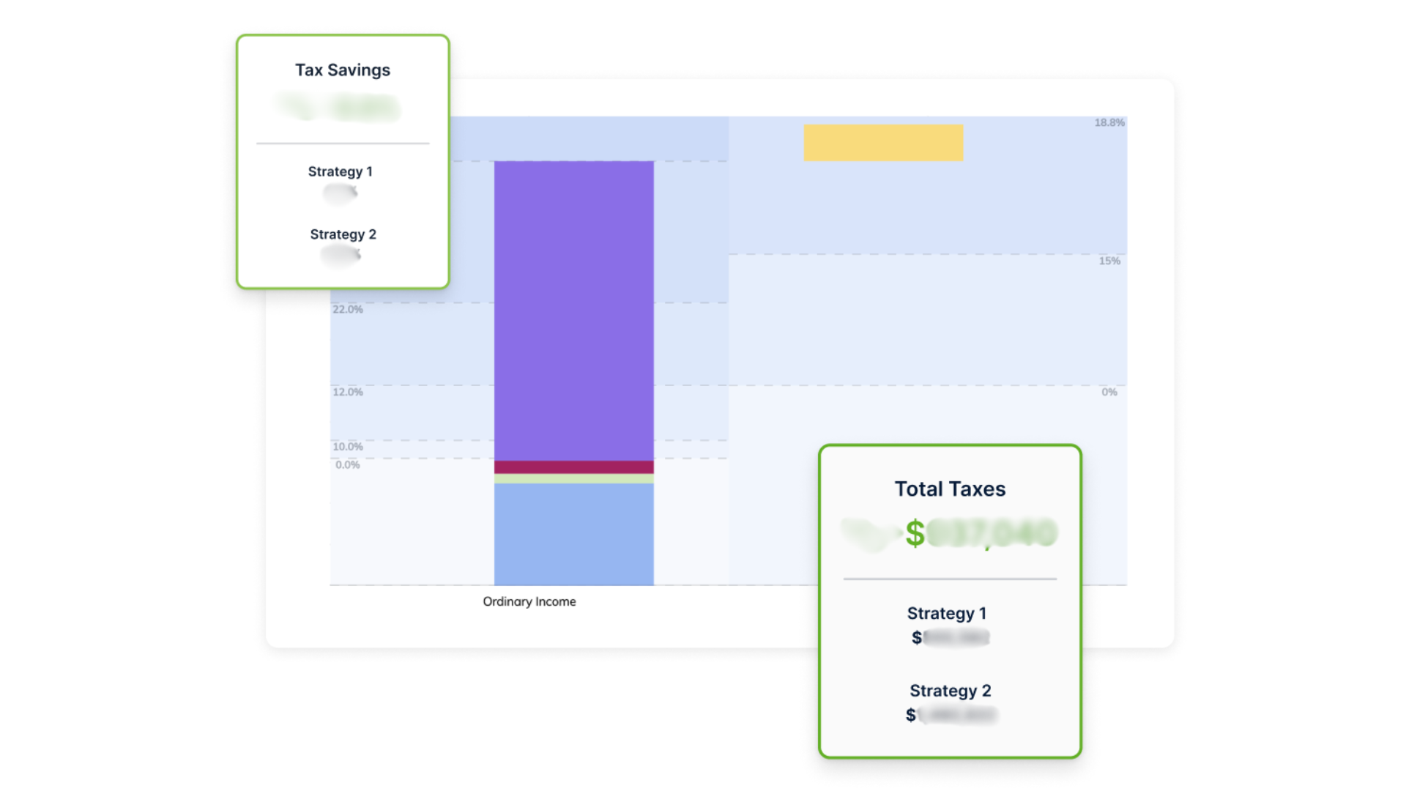Click the Total Taxes heading
The height and width of the screenshot is (791, 1406).
pos(950,489)
